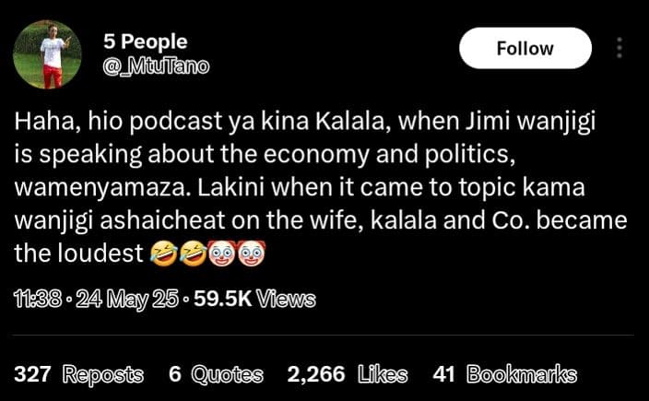Image resolution: width=649 pixels, height=401 pixels.
Task: Open the 6 Quotes list
Action: point(216,374)
